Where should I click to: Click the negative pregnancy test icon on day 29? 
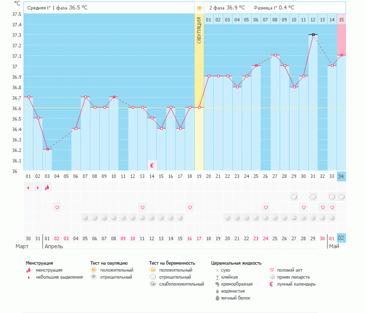(294, 197)
